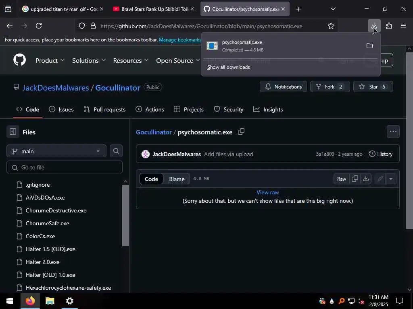The height and width of the screenshot is (309, 413).
Task: Copy raw file contents
Action: tap(355, 179)
